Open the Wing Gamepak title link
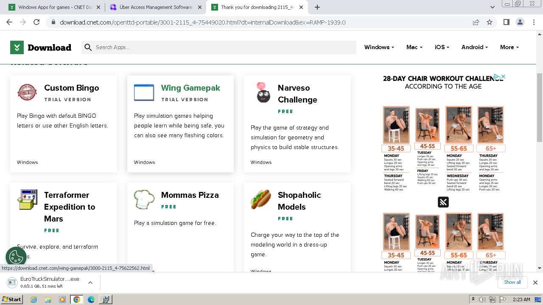543x305 pixels. pyautogui.click(x=190, y=88)
